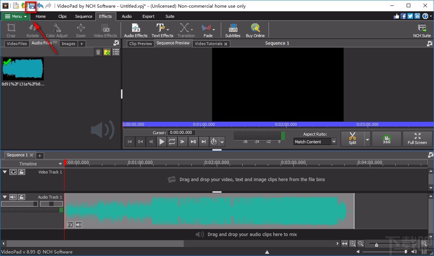
Task: Switch to the Clip Preview tab
Action: [140, 43]
